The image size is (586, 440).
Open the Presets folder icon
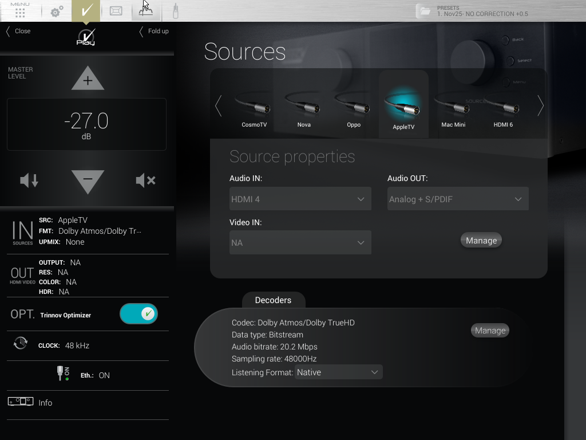pyautogui.click(x=425, y=11)
